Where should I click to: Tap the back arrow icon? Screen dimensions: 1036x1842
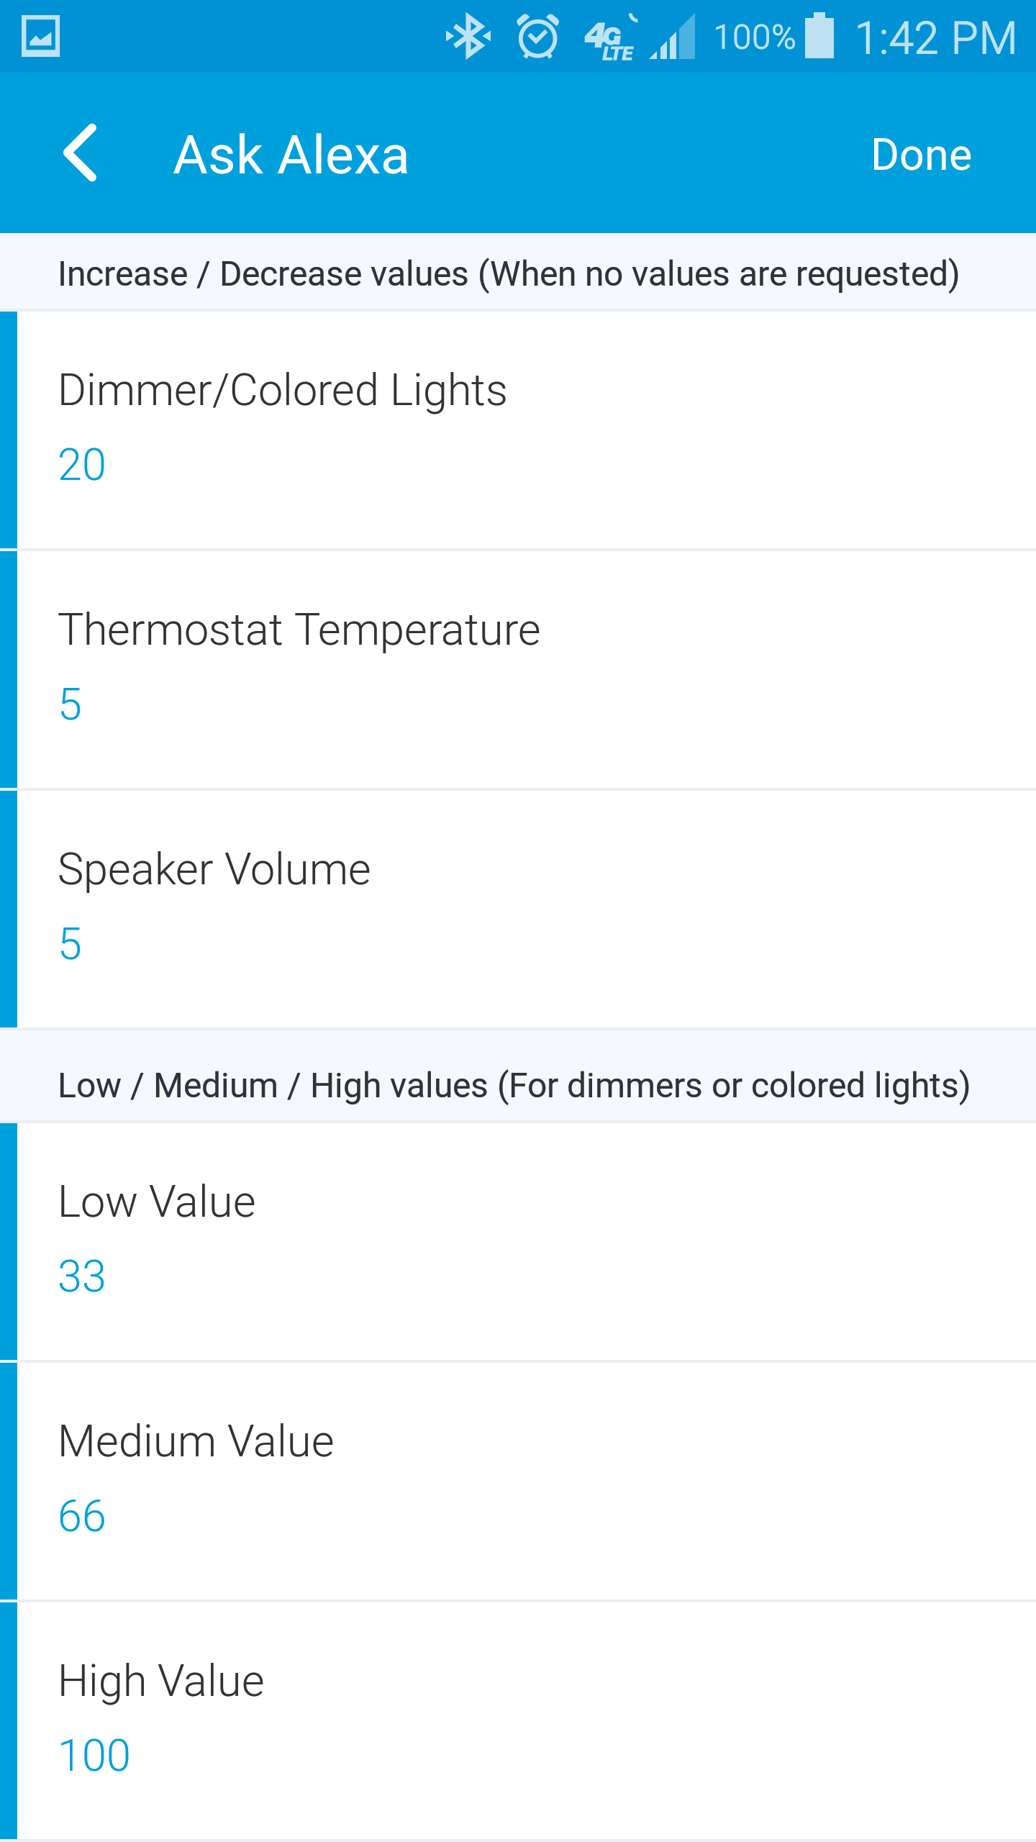coord(81,153)
